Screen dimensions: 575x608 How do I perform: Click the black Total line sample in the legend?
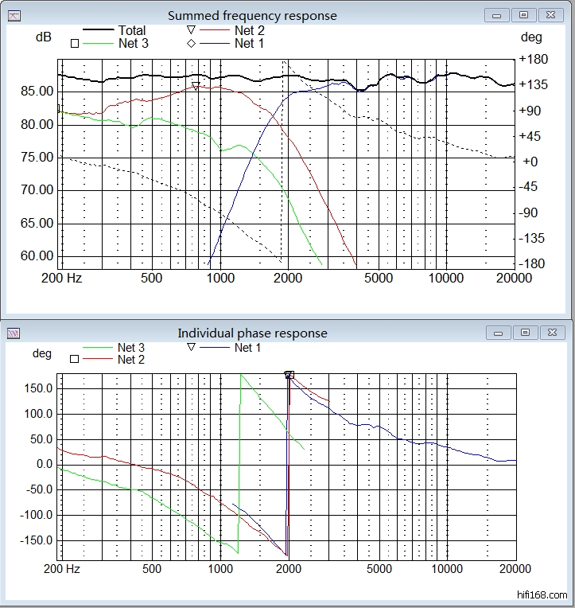tap(98, 31)
